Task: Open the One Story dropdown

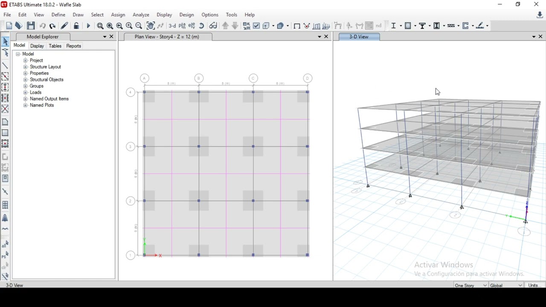Action: pos(470,285)
